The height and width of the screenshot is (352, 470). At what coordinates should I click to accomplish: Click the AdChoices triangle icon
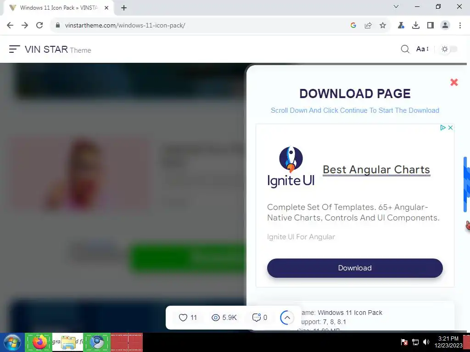pos(443,128)
